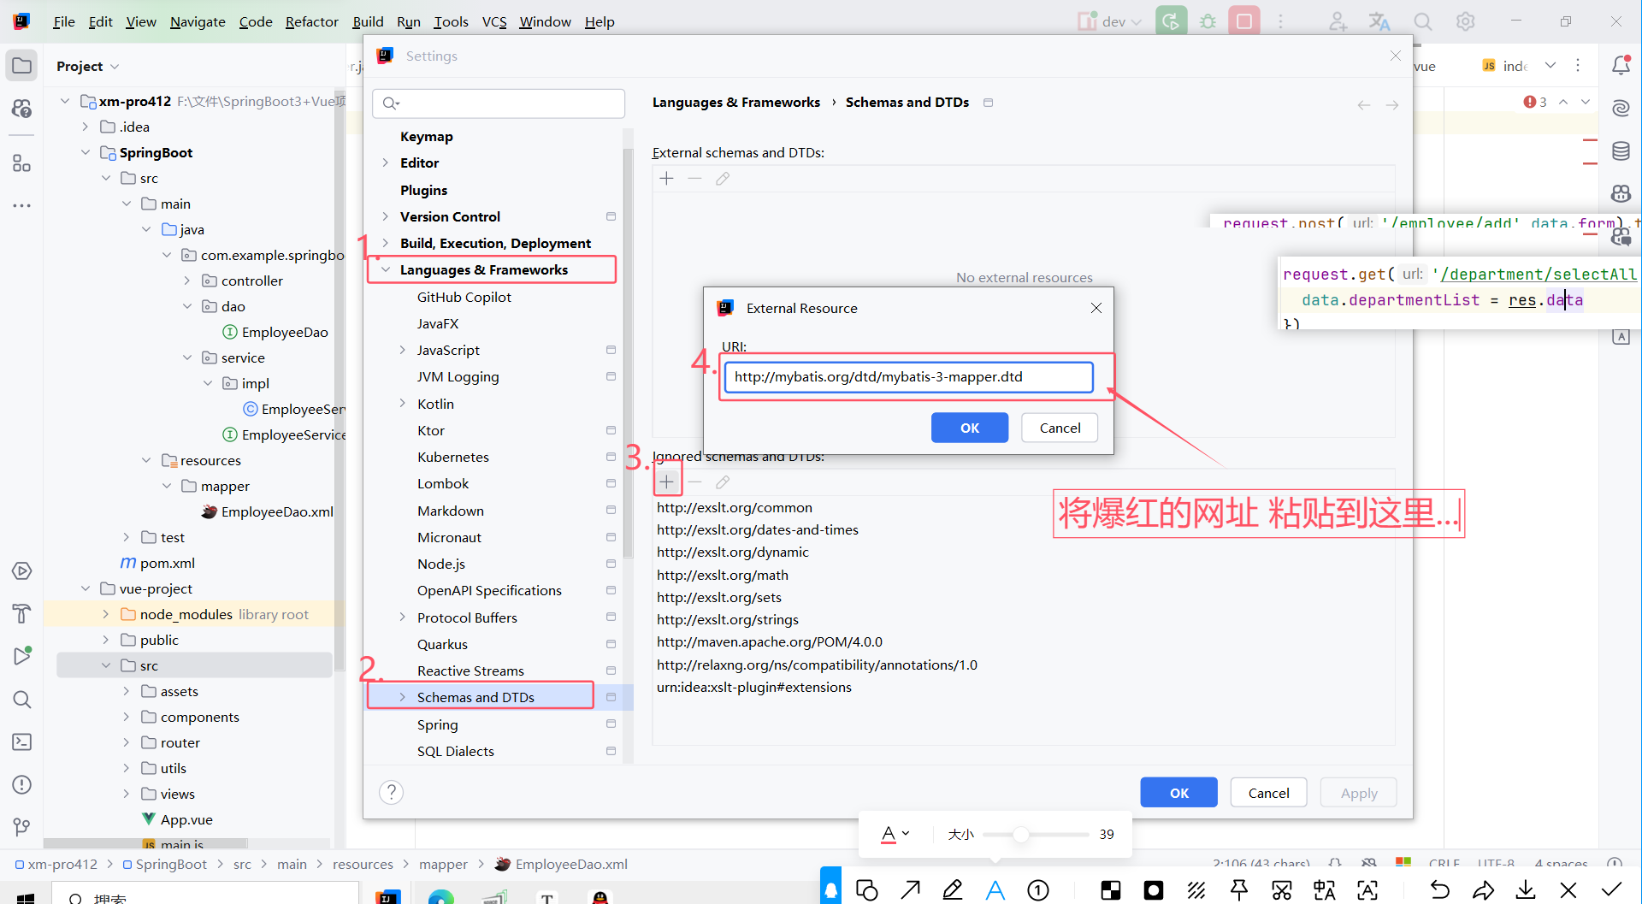Screen dimensions: 1642x904
Task: Open the Problems tool window
Action: pyautogui.click(x=22, y=784)
